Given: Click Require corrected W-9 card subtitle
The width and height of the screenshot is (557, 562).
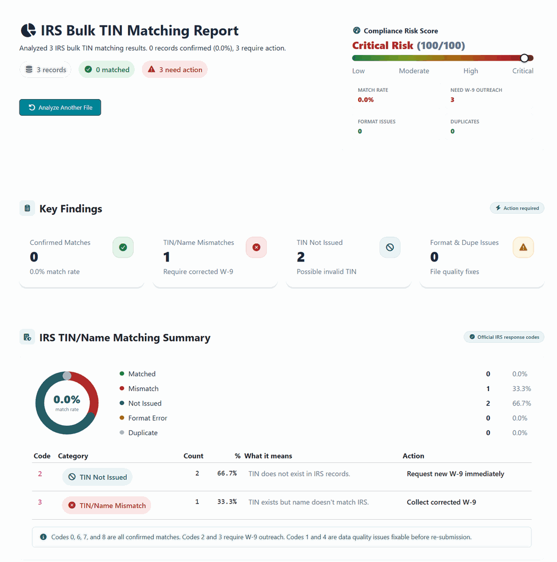Looking at the screenshot, I should pyautogui.click(x=198, y=272).
